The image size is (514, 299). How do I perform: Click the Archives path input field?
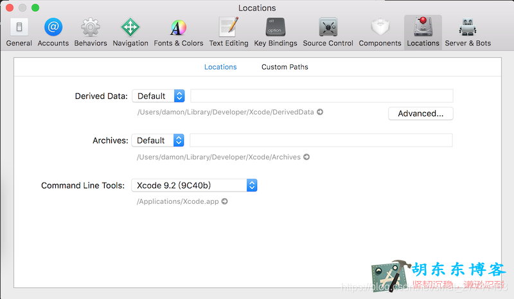[321, 140]
